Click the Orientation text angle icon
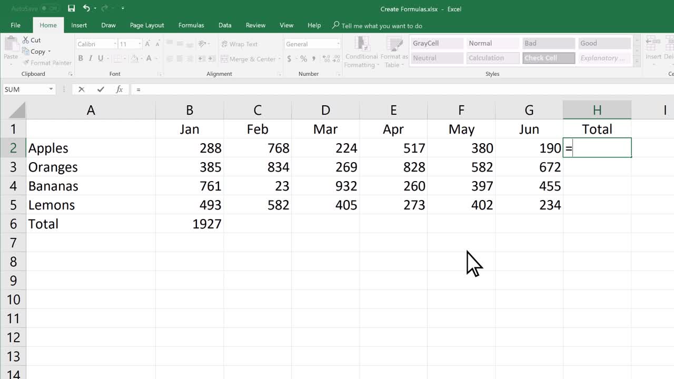Image resolution: width=674 pixels, height=379 pixels. [x=203, y=44]
